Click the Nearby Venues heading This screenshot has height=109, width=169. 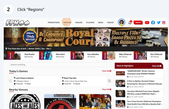[x=18, y=90]
